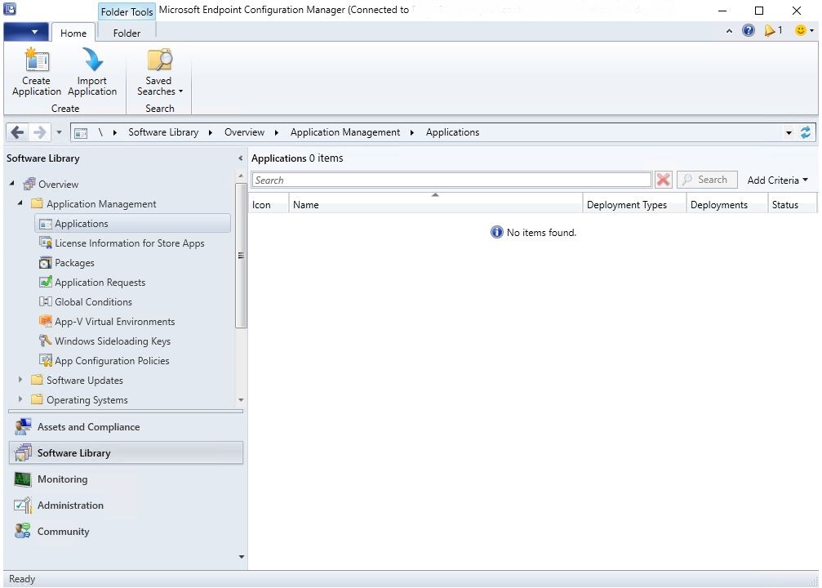Open the Add Criteria dropdown
This screenshot has height=588, width=822.
775,180
